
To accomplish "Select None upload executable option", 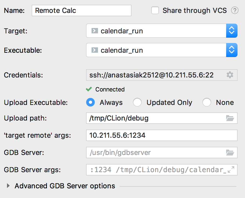I will coord(207,102).
